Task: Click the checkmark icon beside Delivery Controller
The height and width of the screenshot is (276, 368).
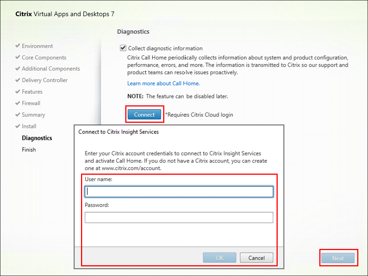Action: point(17,80)
